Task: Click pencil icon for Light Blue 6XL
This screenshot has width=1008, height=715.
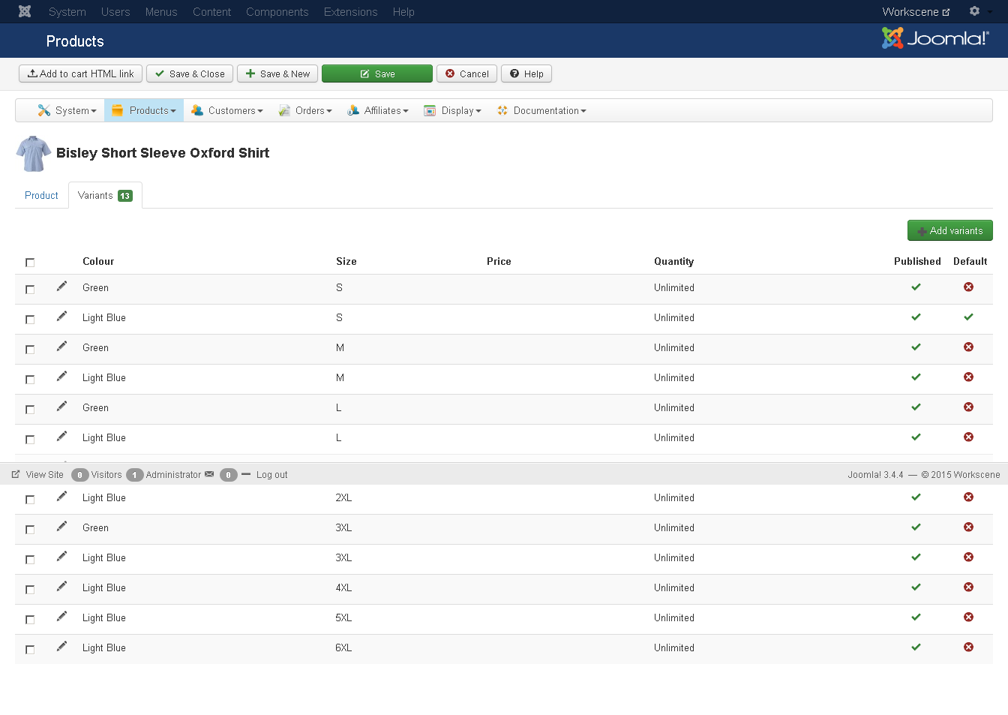Action: point(61,647)
